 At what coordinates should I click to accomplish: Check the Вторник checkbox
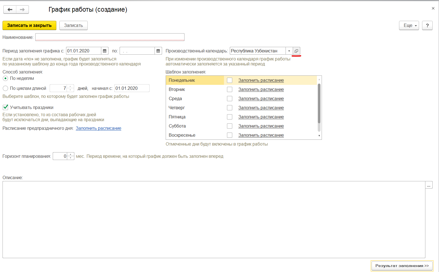coord(229,90)
